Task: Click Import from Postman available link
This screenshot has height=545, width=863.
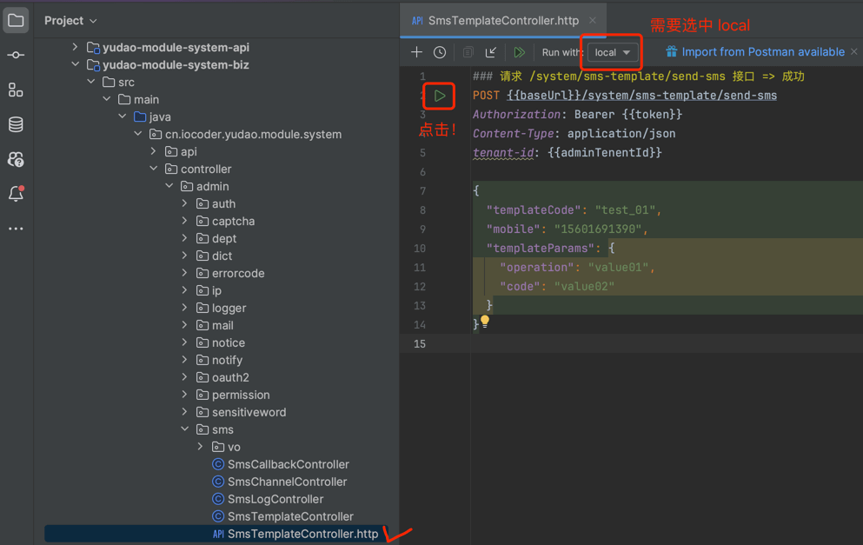Action: [x=762, y=52]
